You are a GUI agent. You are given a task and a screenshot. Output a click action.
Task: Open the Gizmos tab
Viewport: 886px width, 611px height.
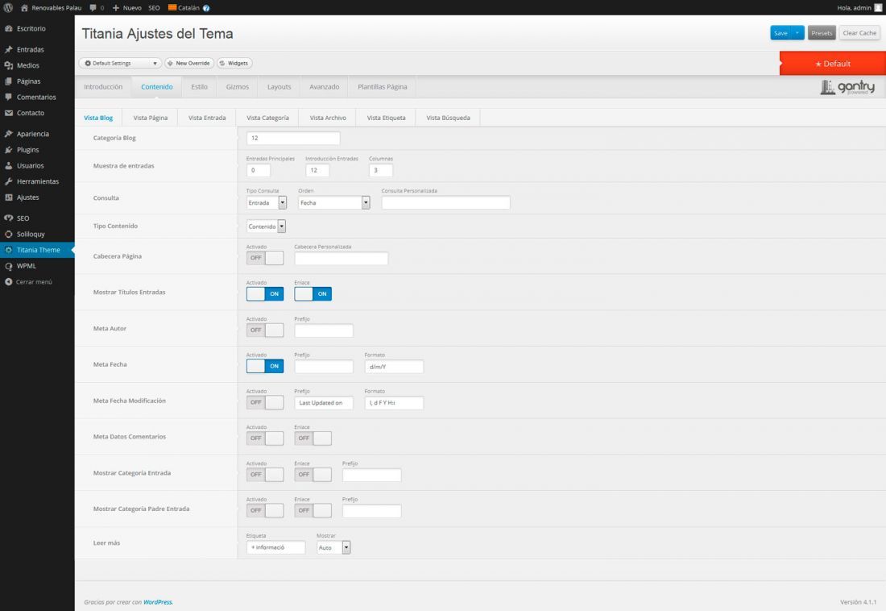(x=238, y=87)
